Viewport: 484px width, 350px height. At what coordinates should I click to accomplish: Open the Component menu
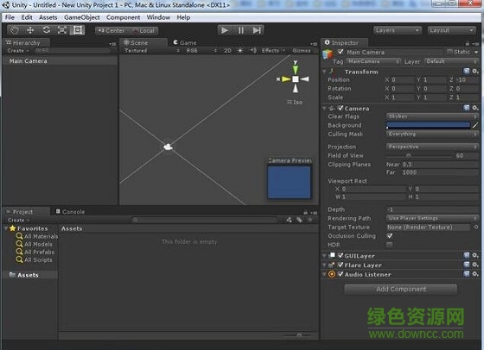tap(123, 17)
